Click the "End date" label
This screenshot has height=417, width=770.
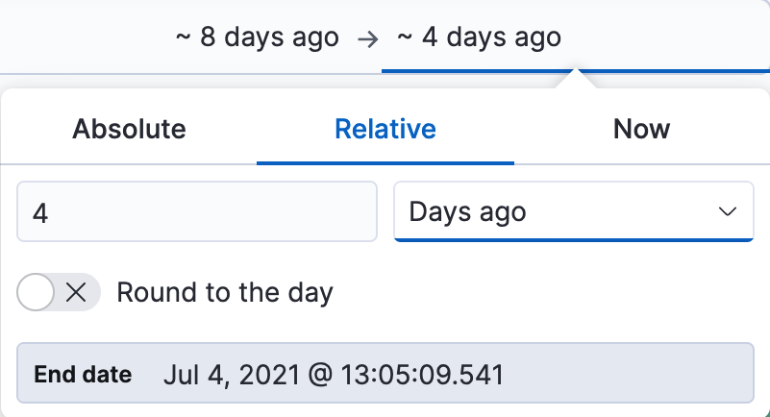click(x=83, y=375)
